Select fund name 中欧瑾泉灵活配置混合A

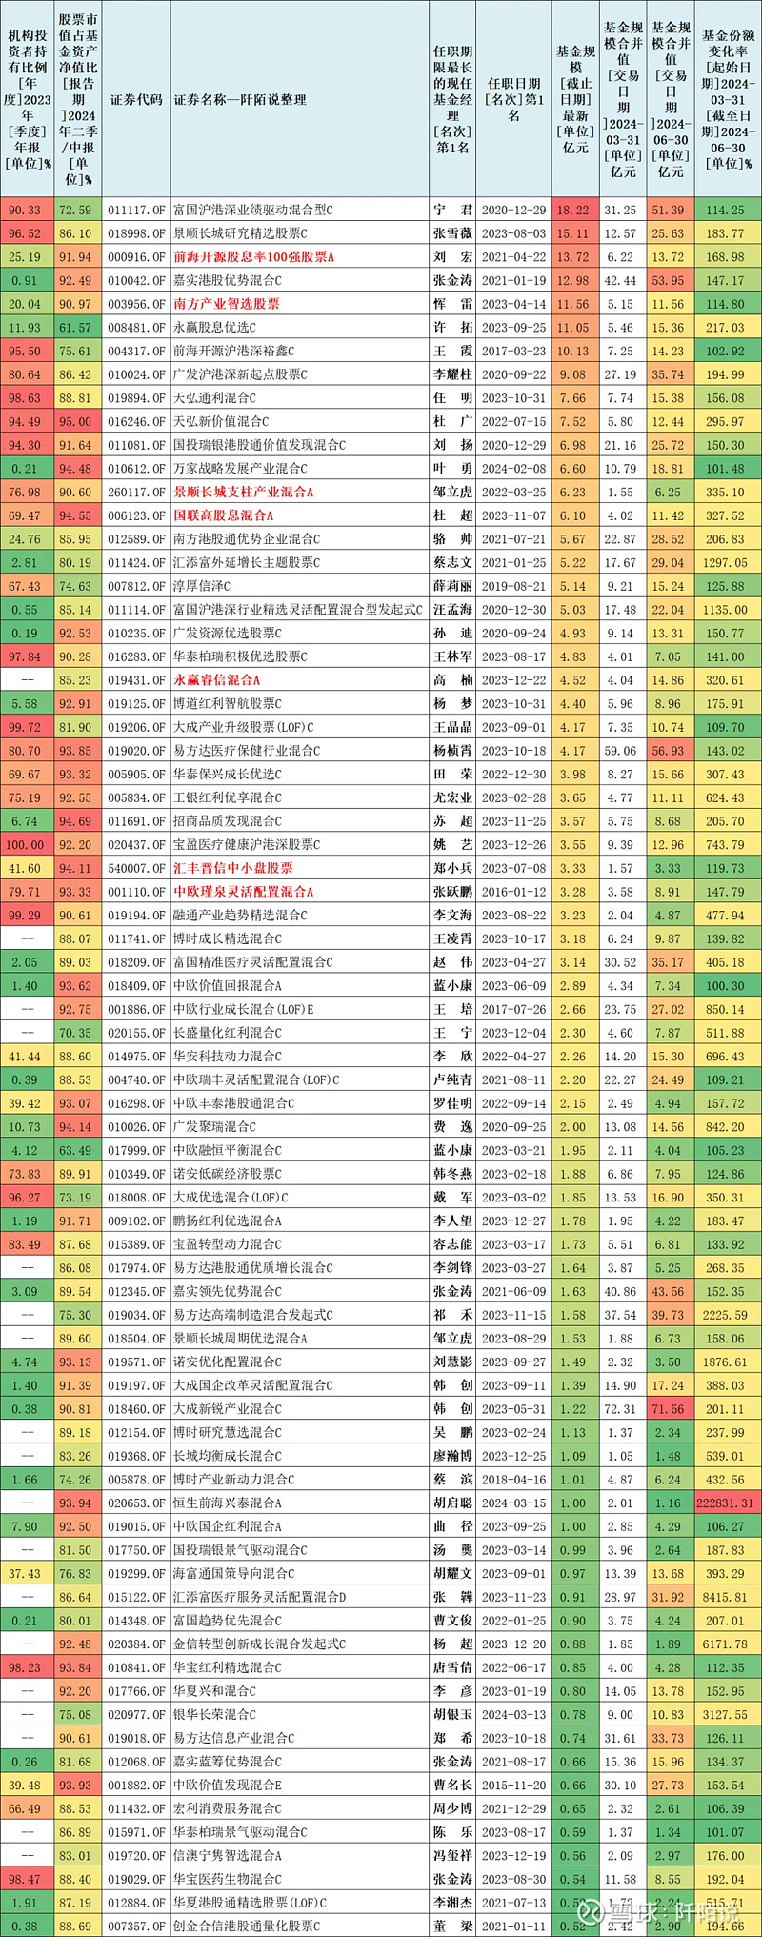(243, 892)
